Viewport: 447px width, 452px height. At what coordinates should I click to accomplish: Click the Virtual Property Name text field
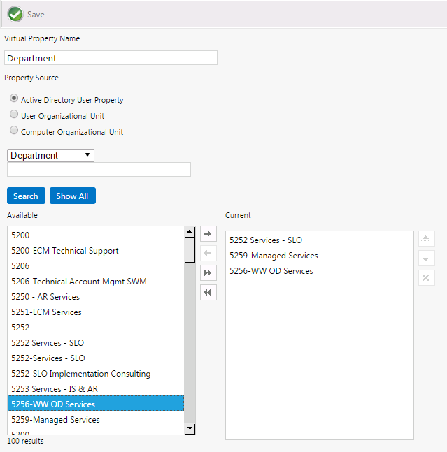click(111, 58)
